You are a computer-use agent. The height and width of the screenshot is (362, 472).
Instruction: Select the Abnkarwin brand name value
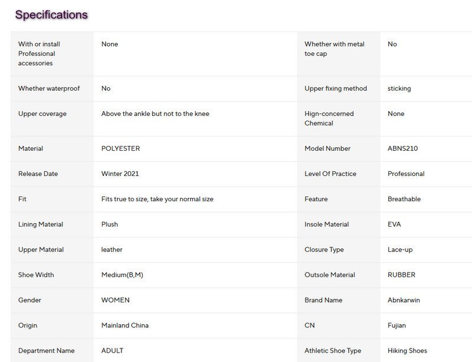(x=404, y=300)
